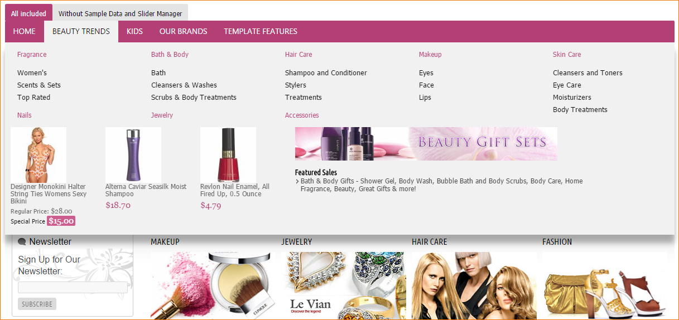Select the Our Brands menu item

pyautogui.click(x=183, y=31)
